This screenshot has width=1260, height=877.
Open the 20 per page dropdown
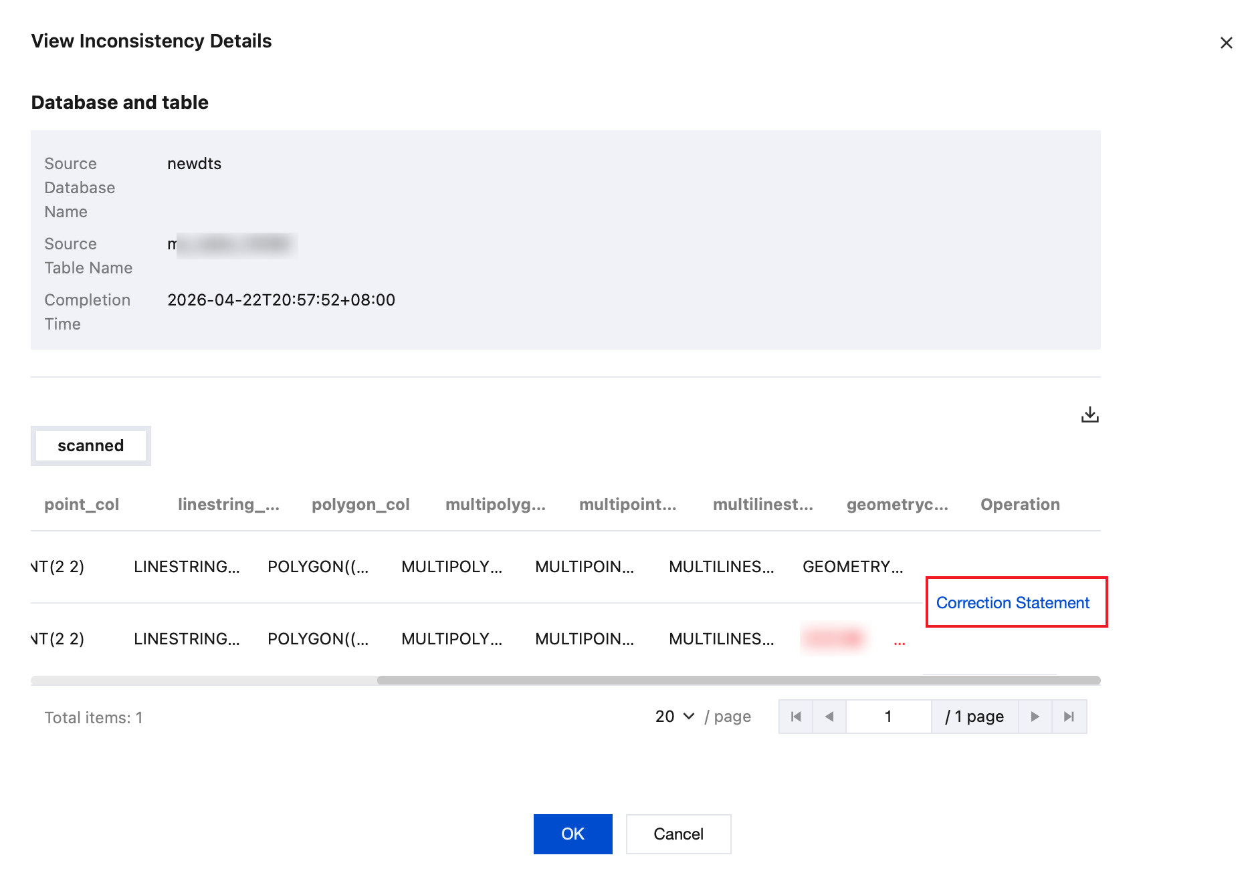(x=675, y=717)
